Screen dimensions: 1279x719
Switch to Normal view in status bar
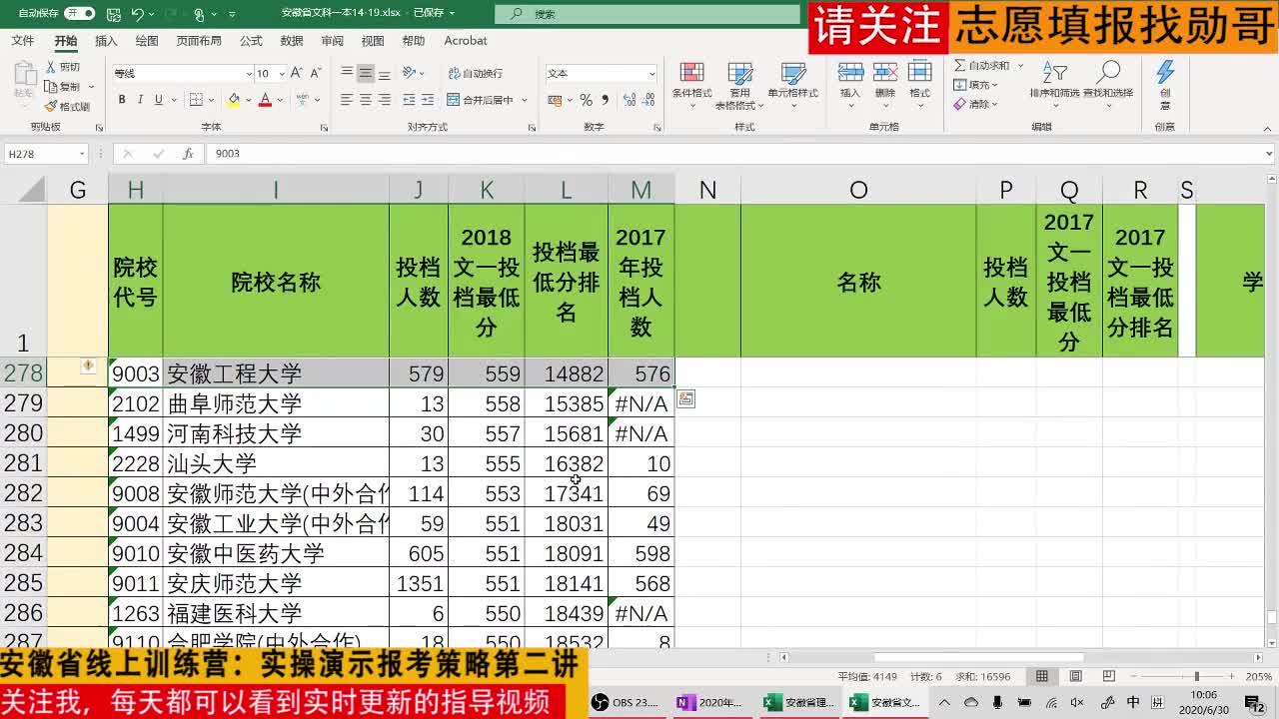coord(1042,676)
